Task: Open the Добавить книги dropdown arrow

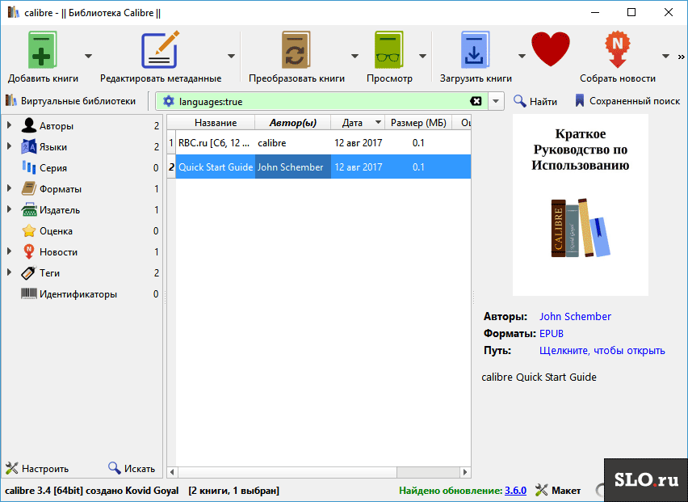Action: click(x=88, y=56)
